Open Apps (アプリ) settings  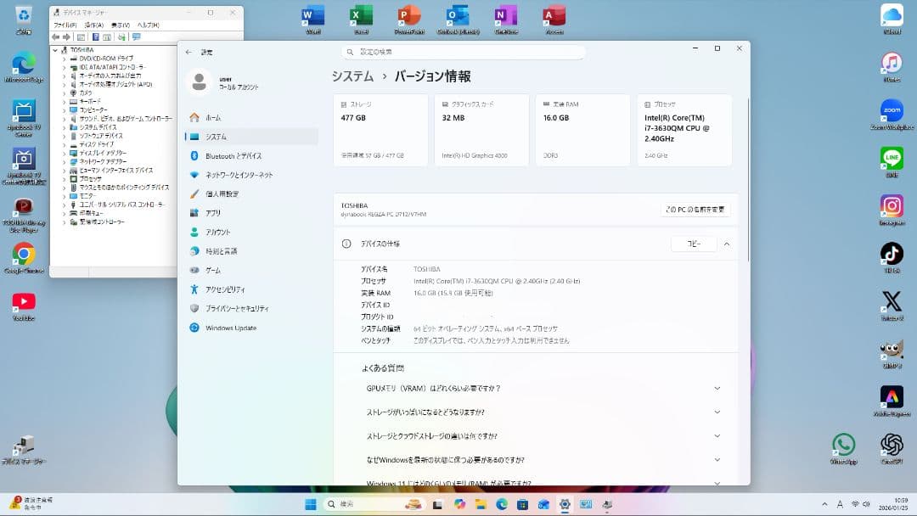point(251,213)
